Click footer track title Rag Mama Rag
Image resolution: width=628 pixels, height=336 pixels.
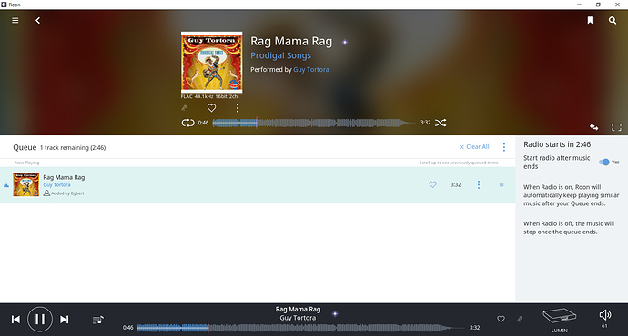298,310
